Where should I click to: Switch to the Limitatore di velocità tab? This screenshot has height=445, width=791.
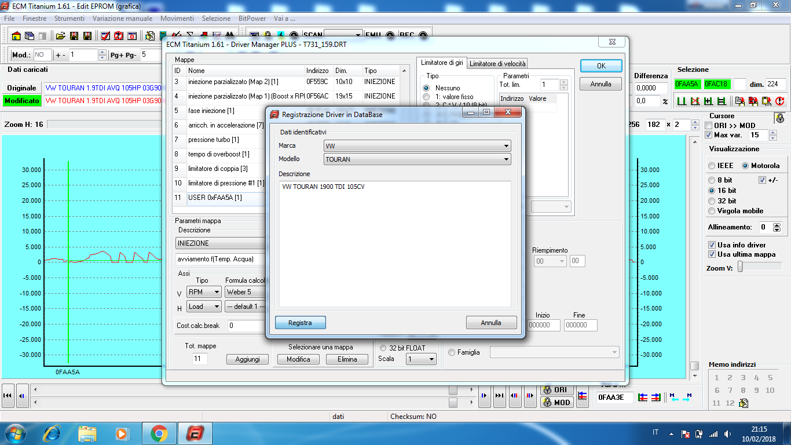(x=497, y=64)
